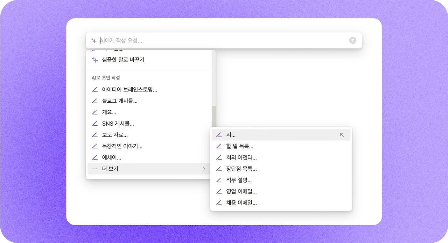Select SNS 게시물... menu entry
The height and width of the screenshot is (243, 448).
point(149,124)
